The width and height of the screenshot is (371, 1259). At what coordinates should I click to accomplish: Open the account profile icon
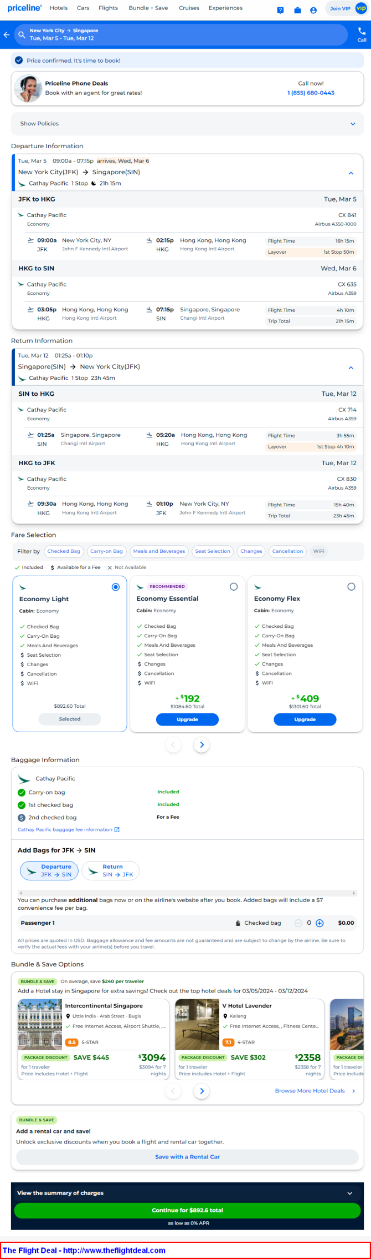coord(313,10)
